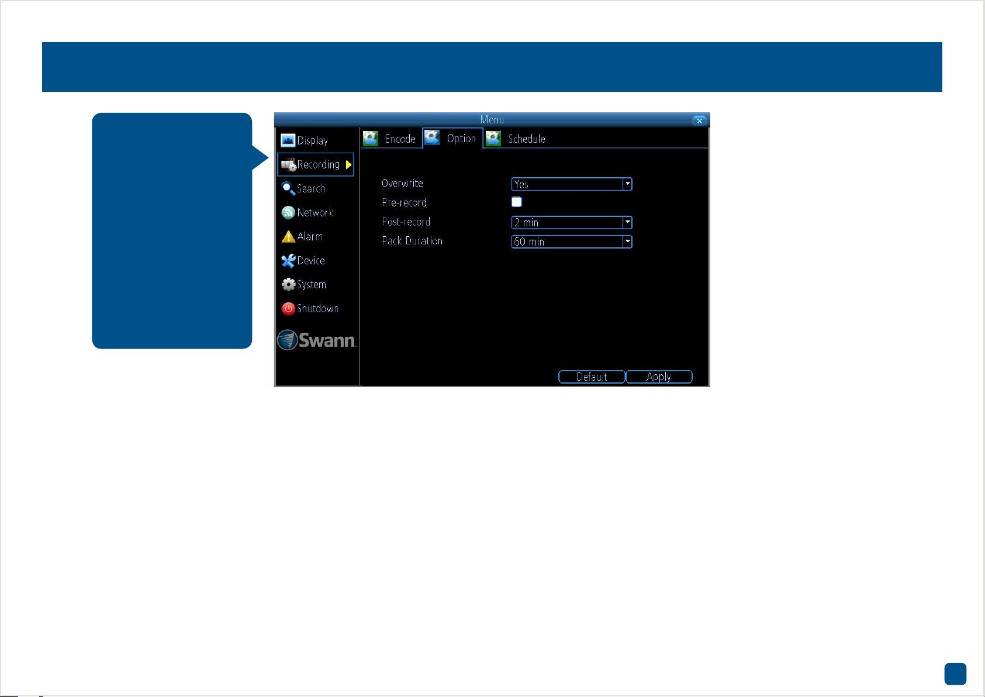Click the Overwrite field showing Yes
985x697 pixels.
[x=572, y=184]
